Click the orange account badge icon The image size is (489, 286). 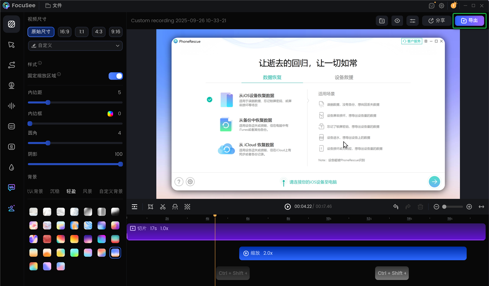click(454, 5)
